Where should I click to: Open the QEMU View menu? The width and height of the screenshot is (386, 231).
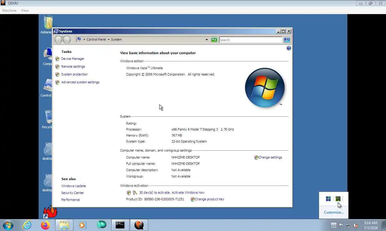click(x=25, y=11)
